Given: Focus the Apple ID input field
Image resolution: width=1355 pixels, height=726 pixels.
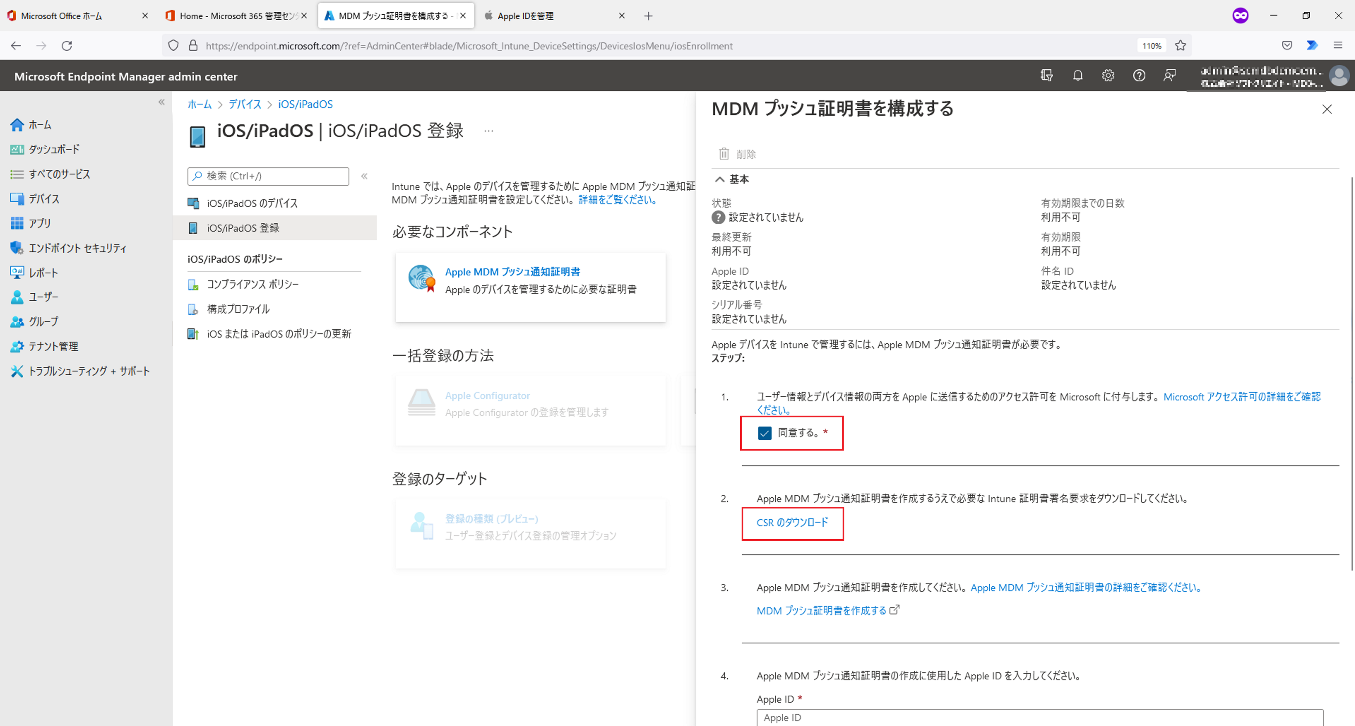Looking at the screenshot, I should coord(1040,718).
